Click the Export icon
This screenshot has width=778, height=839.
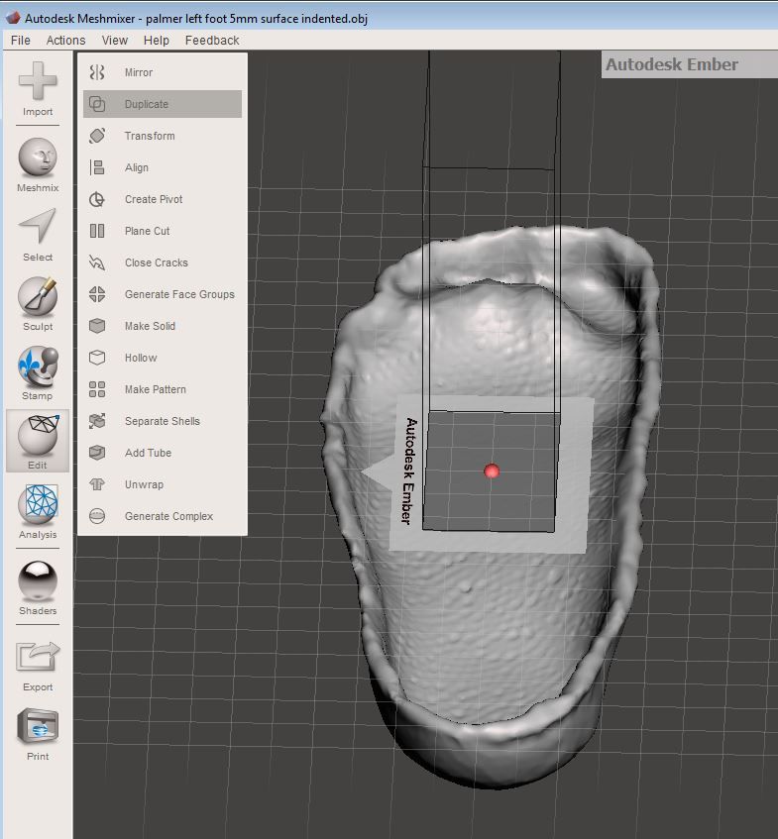38,657
